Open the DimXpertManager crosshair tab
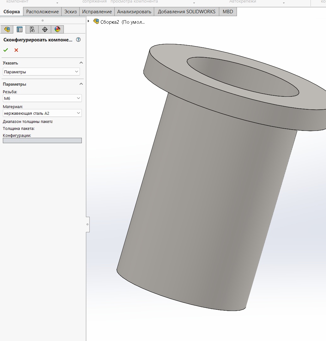The image size is (326, 341). point(45,29)
